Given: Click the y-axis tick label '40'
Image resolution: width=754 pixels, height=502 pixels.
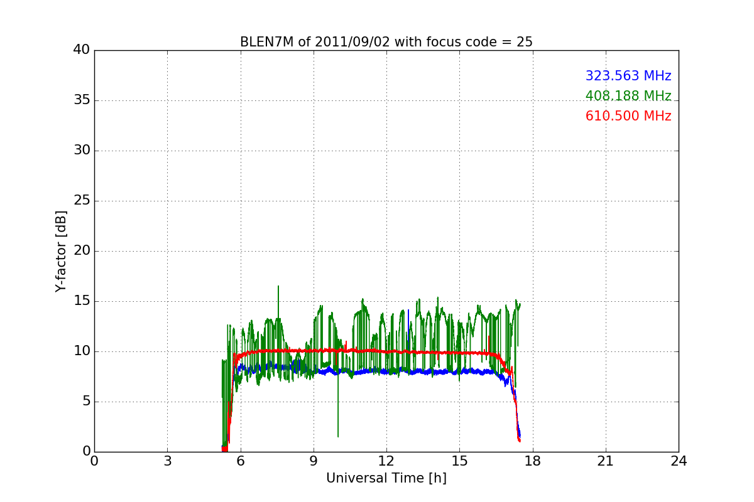Looking at the screenshot, I should 82,50.
